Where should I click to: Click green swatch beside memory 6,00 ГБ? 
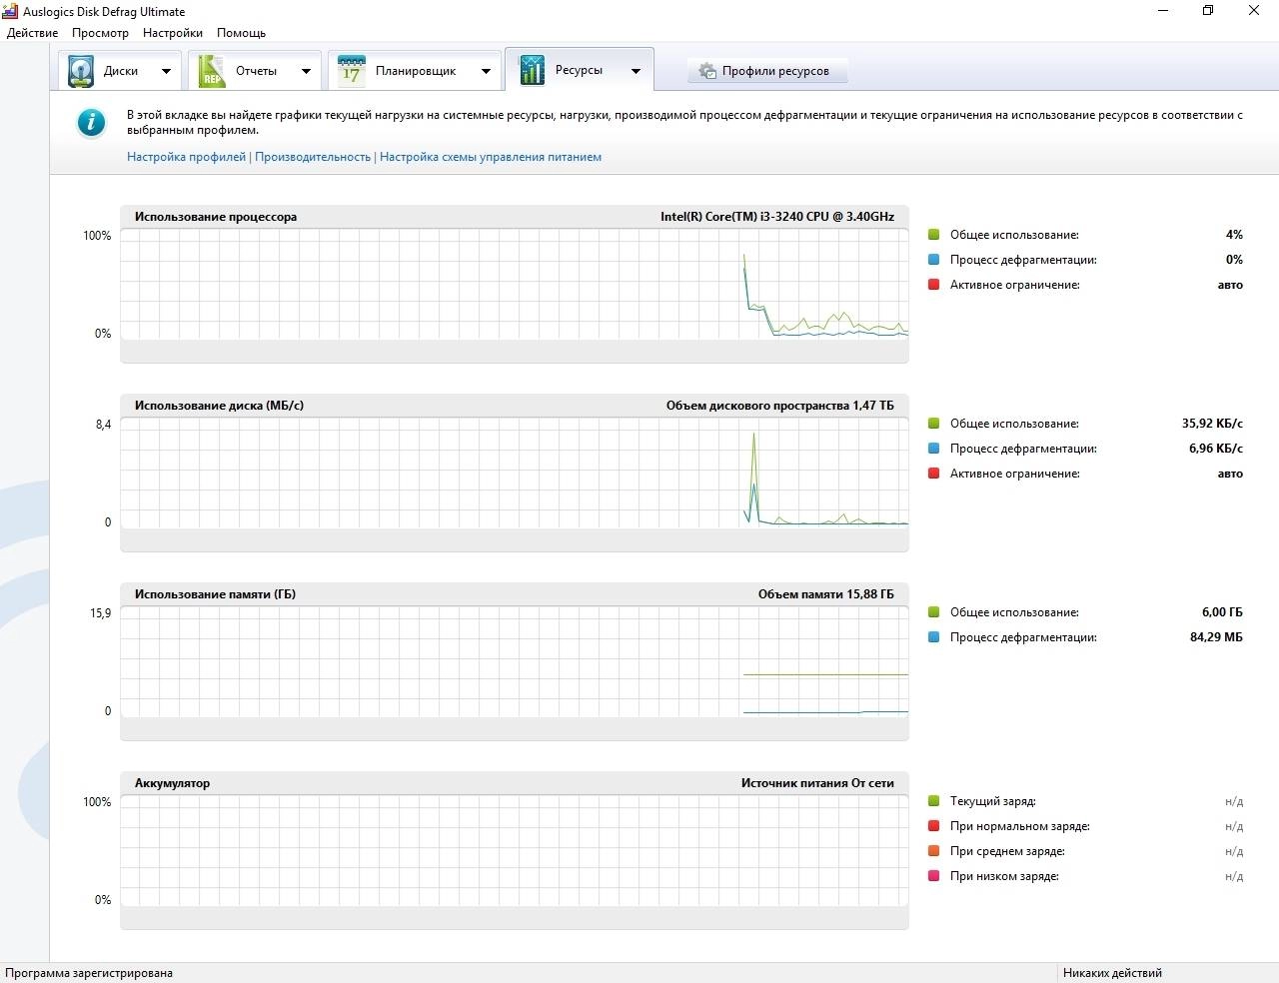(934, 612)
